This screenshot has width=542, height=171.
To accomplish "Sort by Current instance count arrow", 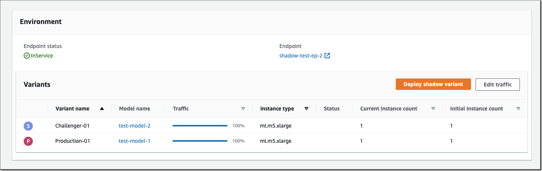I will [433, 109].
